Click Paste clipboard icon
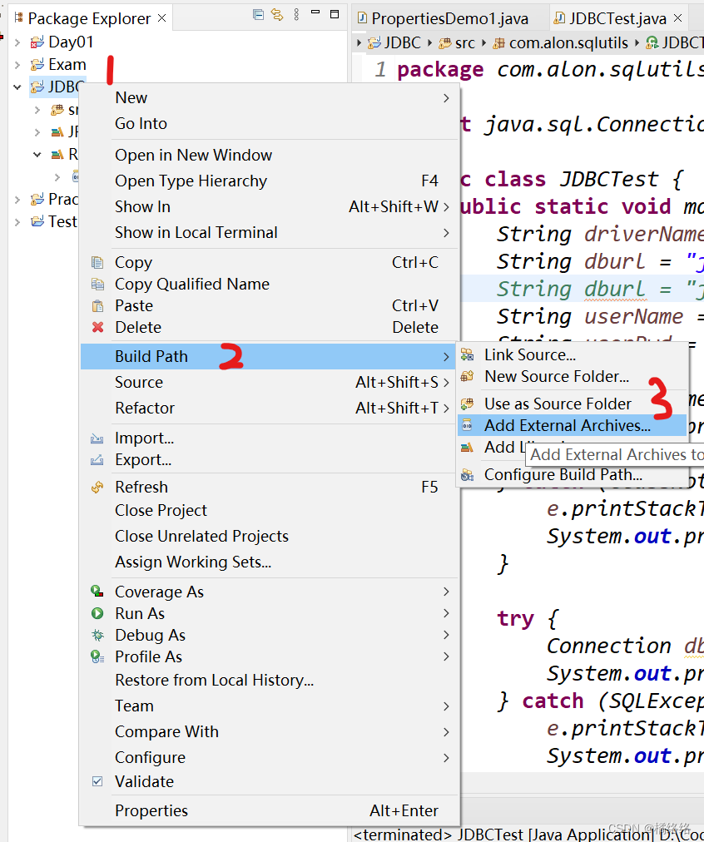 [x=97, y=306]
